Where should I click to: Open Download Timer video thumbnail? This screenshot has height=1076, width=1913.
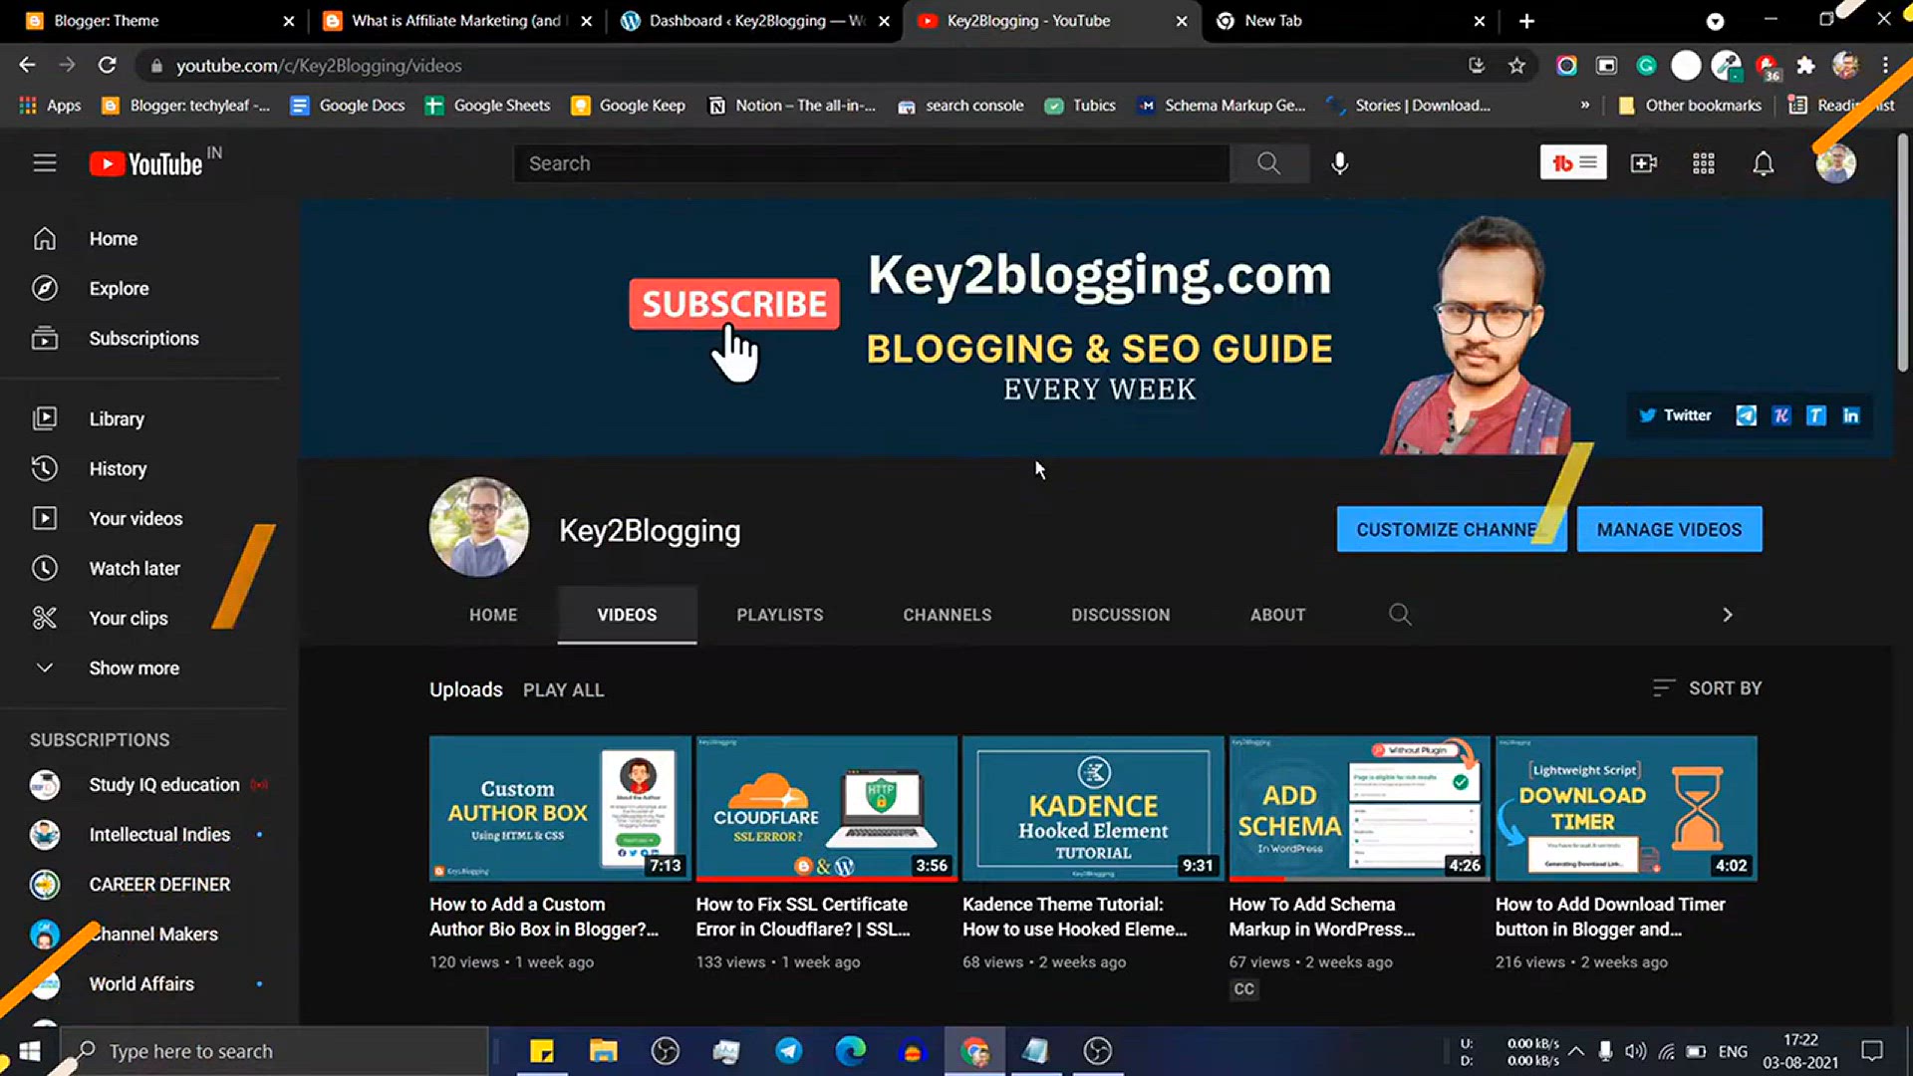tap(1626, 808)
